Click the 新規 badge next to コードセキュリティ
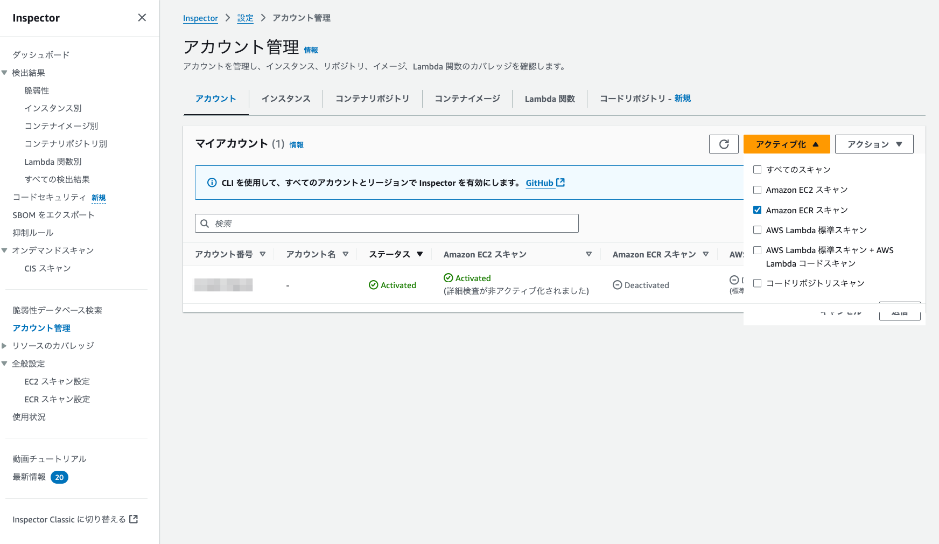The height and width of the screenshot is (544, 939). click(99, 198)
